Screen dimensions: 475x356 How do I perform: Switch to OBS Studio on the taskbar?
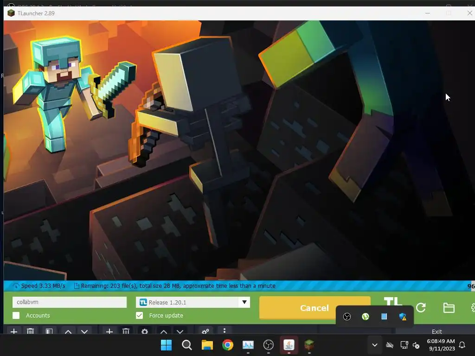[269, 345]
